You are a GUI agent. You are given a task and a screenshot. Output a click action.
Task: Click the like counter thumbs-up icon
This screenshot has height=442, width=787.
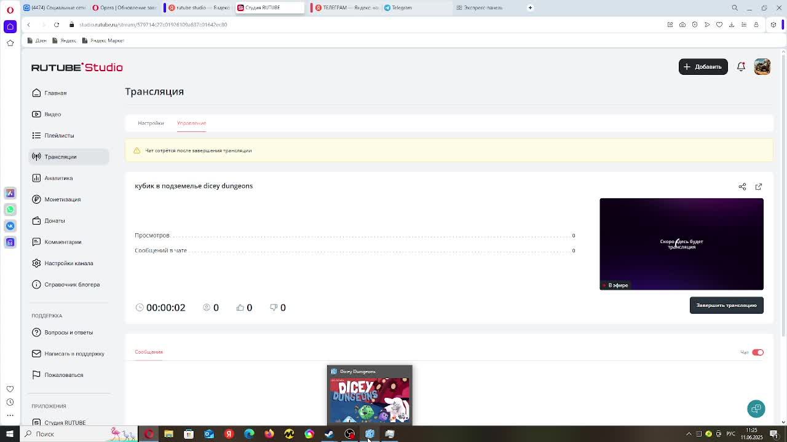[x=240, y=308]
